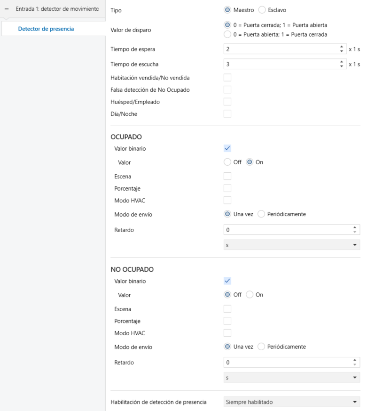The image size is (367, 411).
Task: Enable Porcentaje checkbox in NO OCUPADO section
Action: [x=227, y=321]
